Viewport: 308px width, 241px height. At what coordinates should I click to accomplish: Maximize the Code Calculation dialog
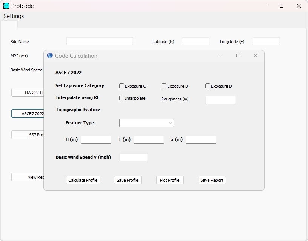(238, 56)
